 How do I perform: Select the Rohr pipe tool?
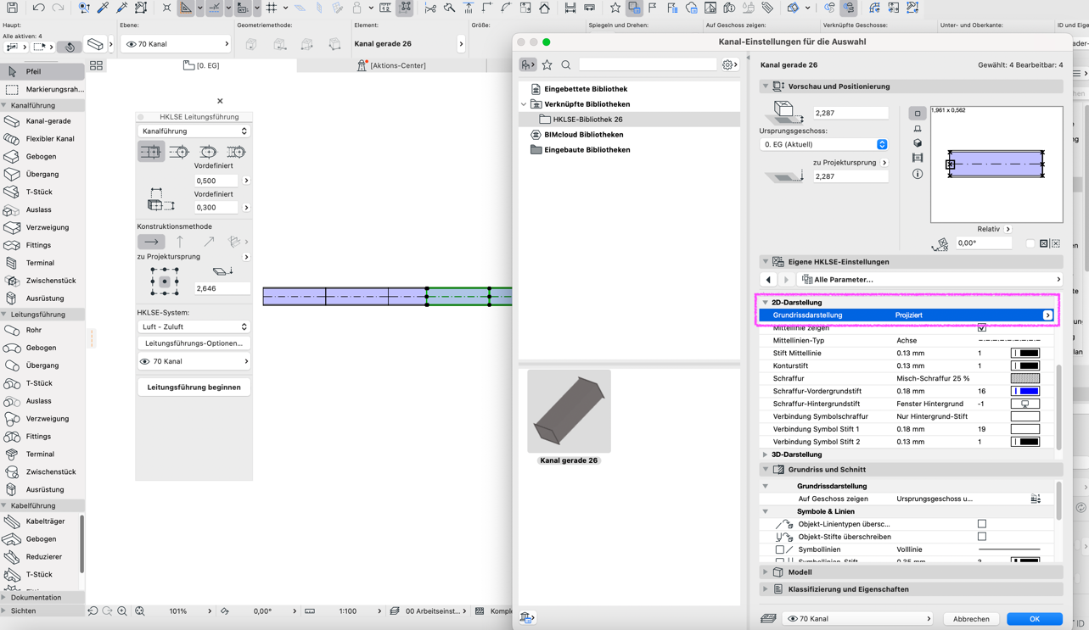point(42,330)
